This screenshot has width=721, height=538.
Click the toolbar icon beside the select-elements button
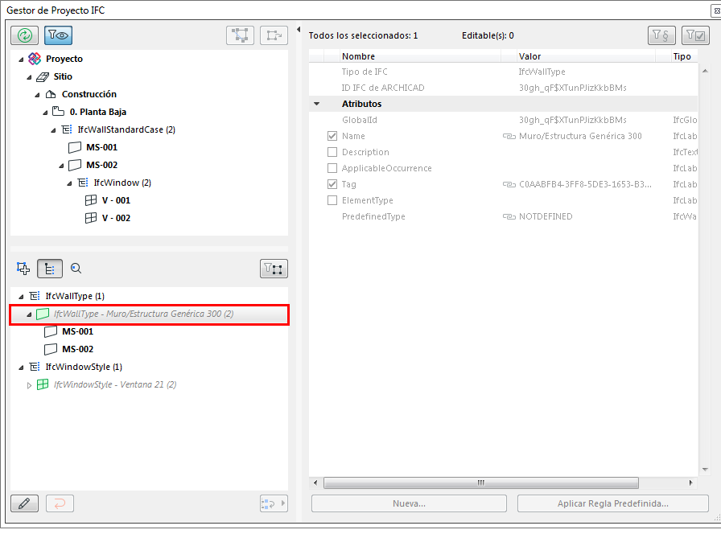point(274,35)
